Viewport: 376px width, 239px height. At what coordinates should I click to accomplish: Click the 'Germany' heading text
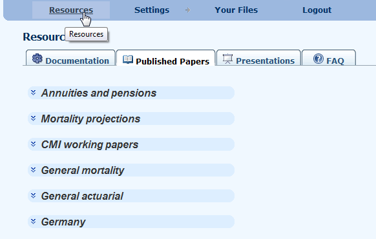pyautogui.click(x=63, y=222)
